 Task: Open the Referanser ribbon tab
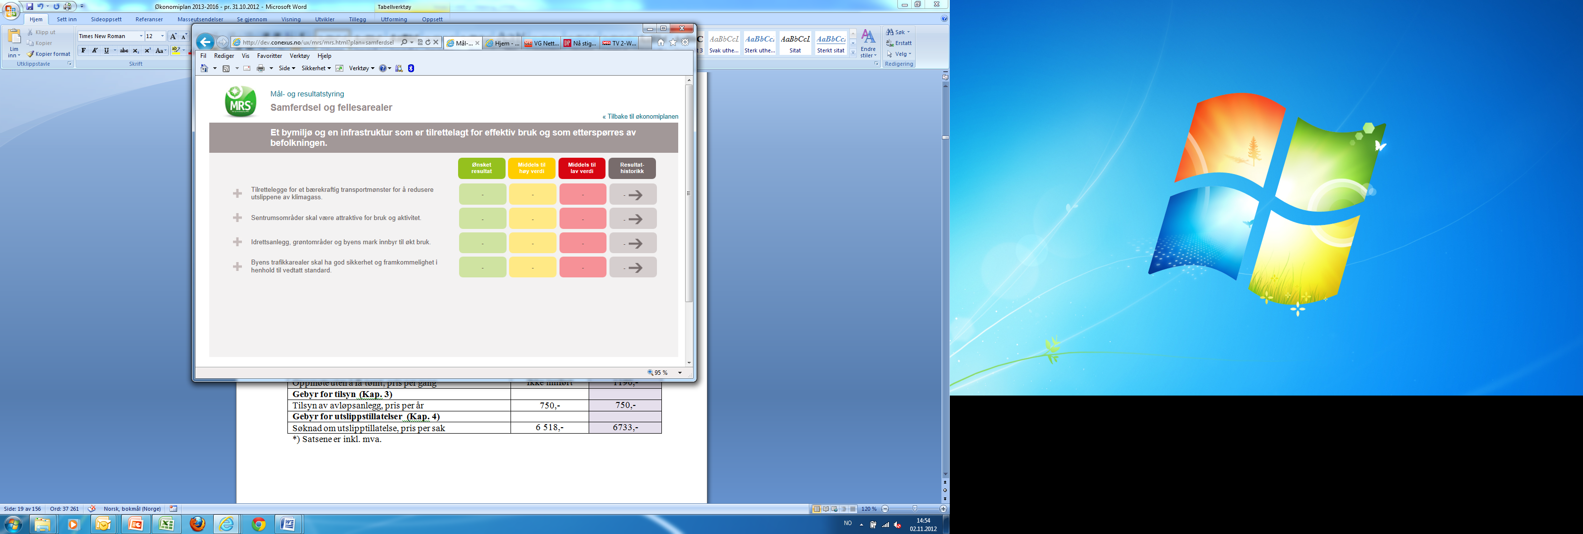149,19
